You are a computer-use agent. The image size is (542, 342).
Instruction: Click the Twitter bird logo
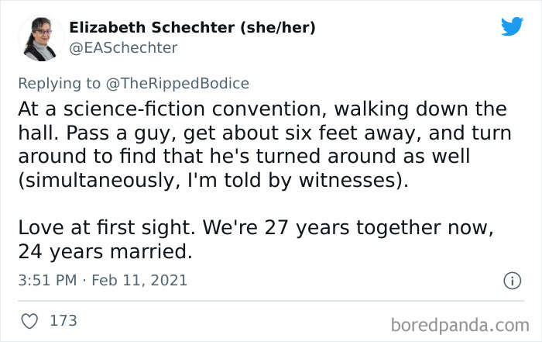coord(512,27)
